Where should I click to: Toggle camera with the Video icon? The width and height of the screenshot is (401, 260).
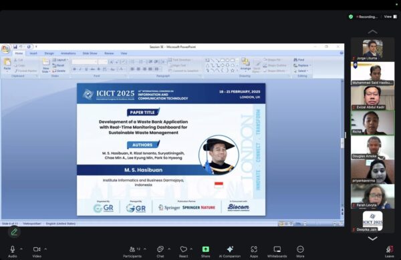click(x=37, y=249)
